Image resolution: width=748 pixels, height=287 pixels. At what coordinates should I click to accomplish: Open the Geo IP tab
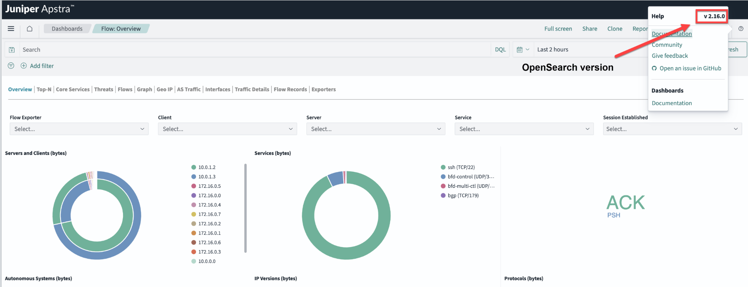click(x=164, y=89)
